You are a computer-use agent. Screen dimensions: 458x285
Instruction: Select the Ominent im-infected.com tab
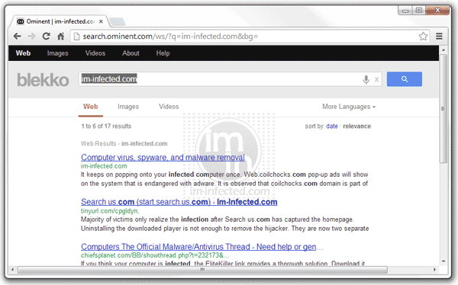(60, 21)
